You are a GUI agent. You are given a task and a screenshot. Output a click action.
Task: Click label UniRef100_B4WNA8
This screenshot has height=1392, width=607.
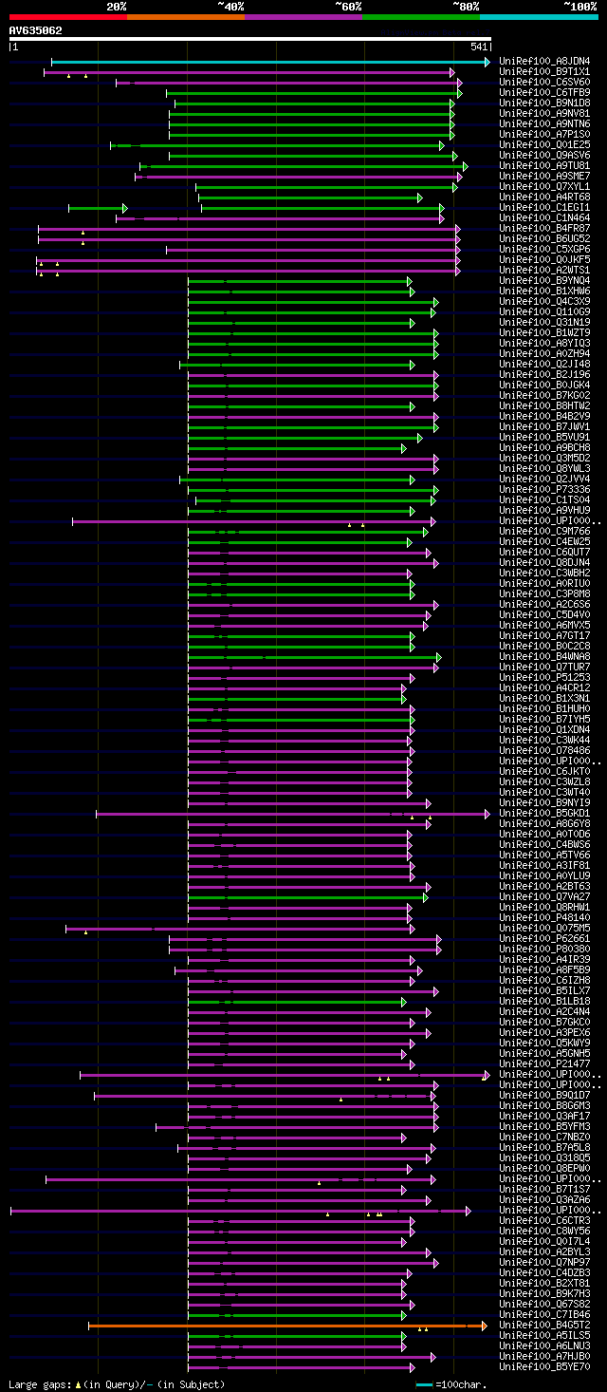(544, 657)
